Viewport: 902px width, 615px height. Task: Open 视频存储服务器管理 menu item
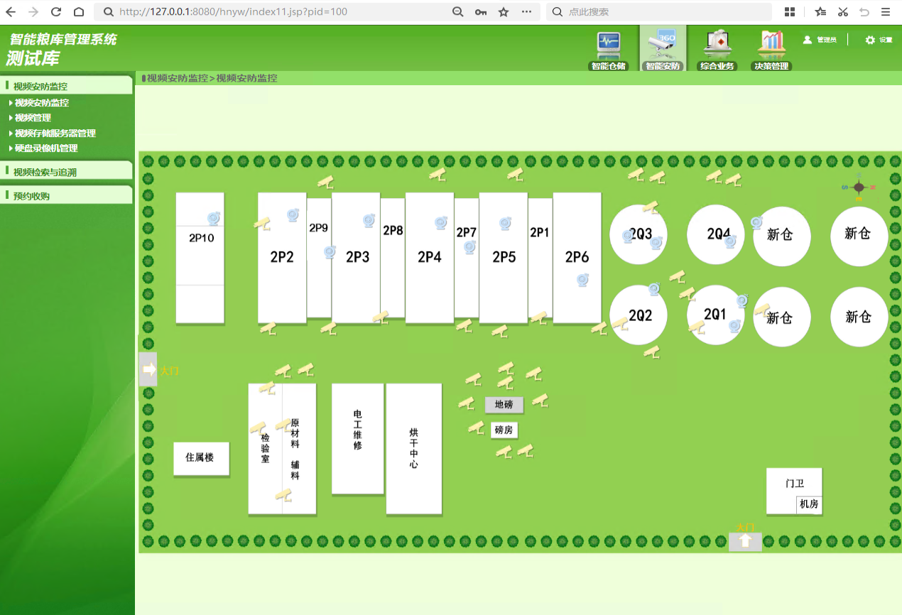[x=55, y=134]
